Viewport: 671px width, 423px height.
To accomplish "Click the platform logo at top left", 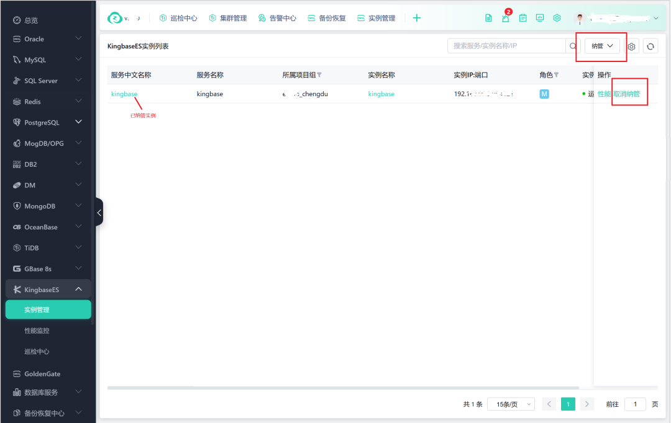I will pyautogui.click(x=114, y=18).
